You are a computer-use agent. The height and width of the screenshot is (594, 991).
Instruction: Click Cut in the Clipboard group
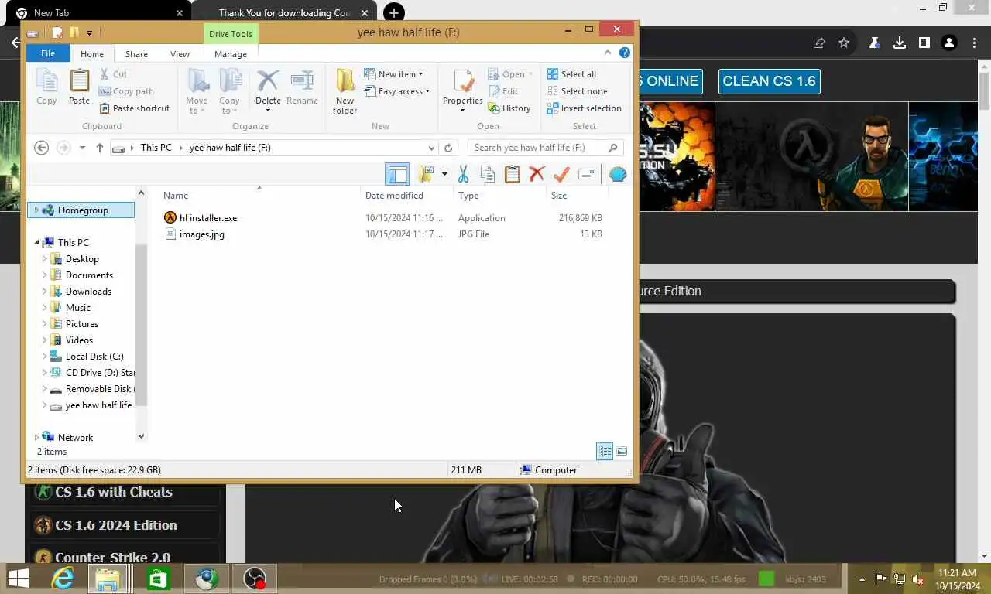pyautogui.click(x=113, y=74)
